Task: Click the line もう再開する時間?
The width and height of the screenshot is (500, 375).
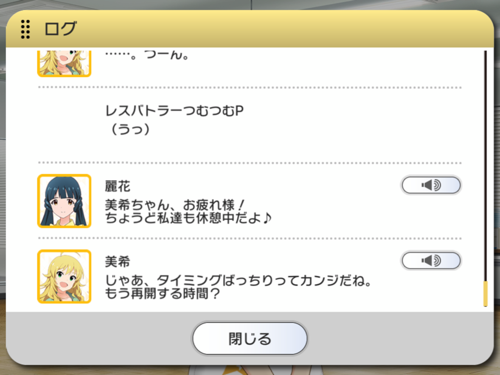Action: [162, 293]
